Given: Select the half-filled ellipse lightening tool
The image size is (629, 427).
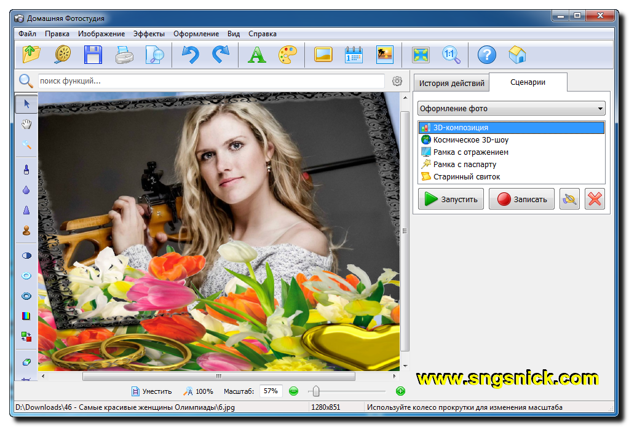Looking at the screenshot, I should click(26, 256).
